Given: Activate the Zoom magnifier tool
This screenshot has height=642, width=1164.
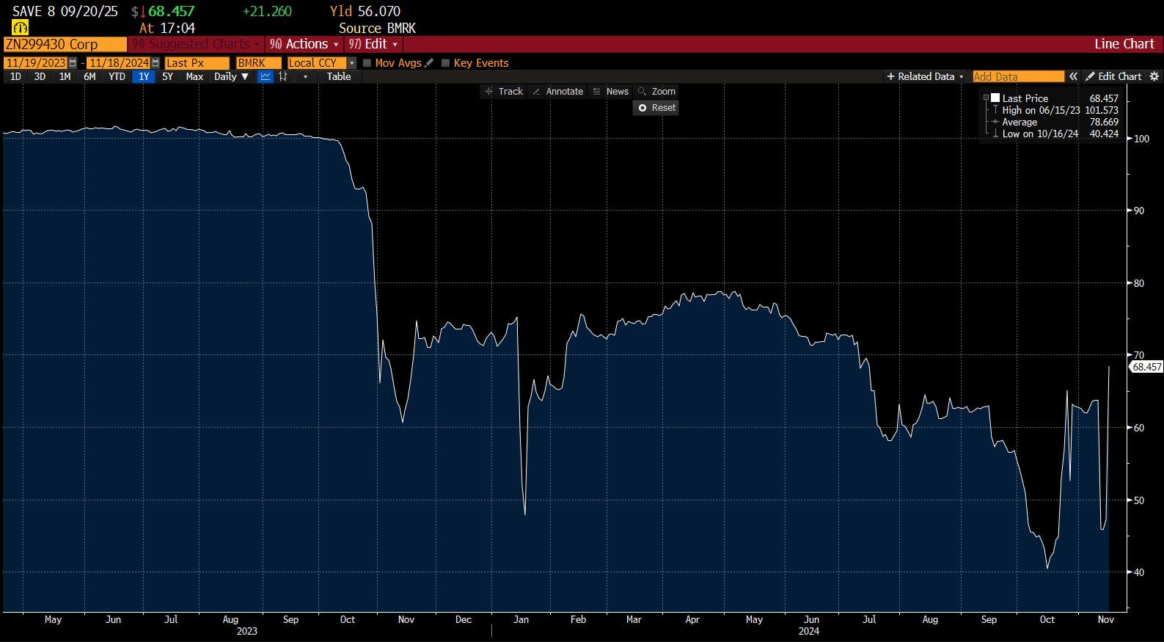Looking at the screenshot, I should pos(657,92).
